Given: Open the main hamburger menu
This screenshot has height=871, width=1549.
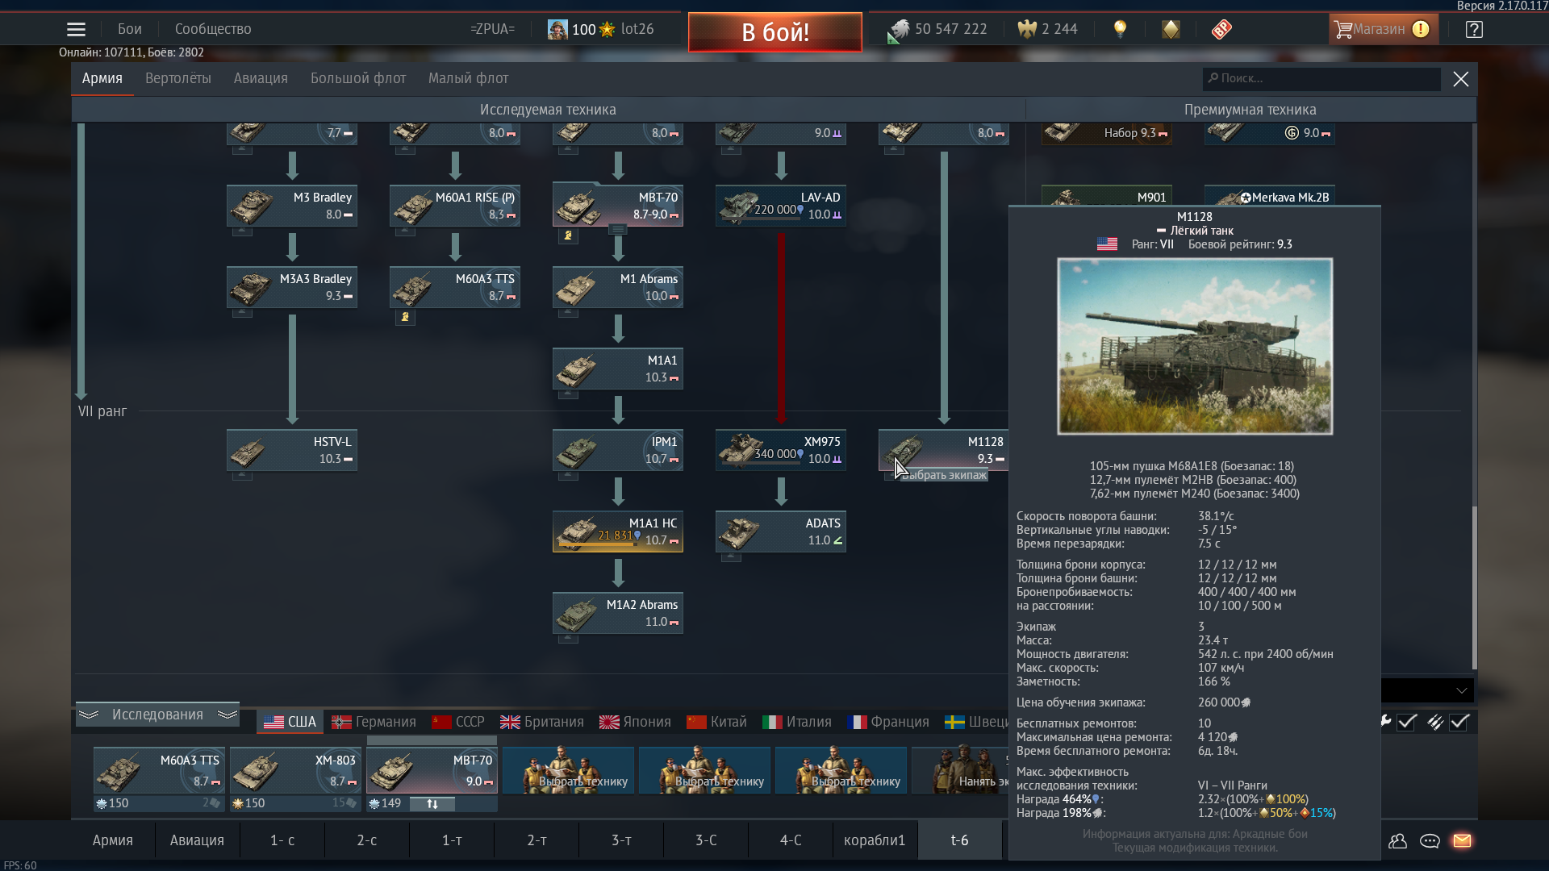Looking at the screenshot, I should click(76, 30).
